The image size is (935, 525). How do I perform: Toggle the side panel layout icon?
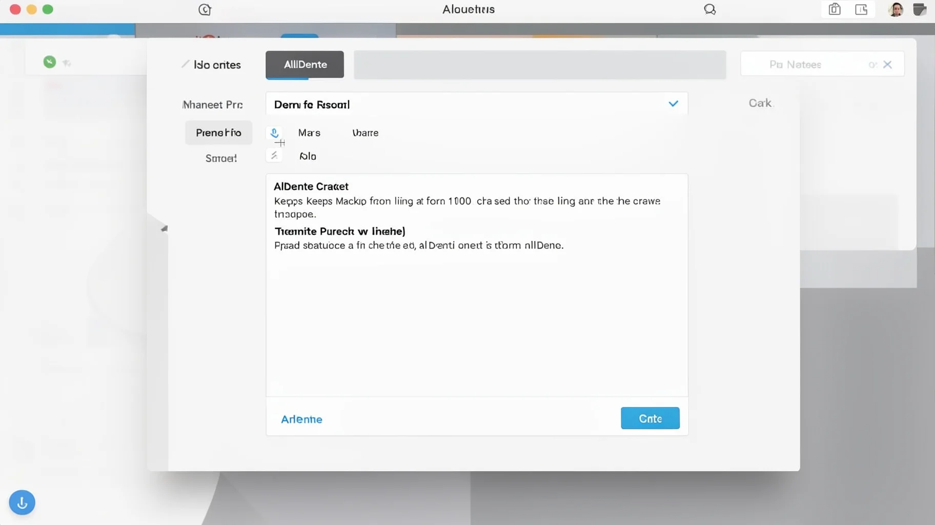[861, 9]
